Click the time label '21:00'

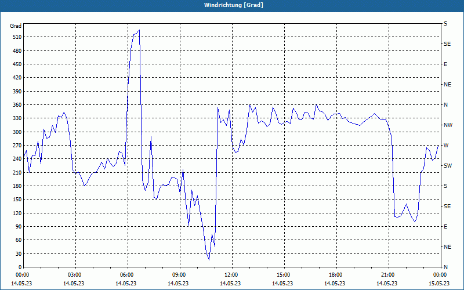[387, 274]
